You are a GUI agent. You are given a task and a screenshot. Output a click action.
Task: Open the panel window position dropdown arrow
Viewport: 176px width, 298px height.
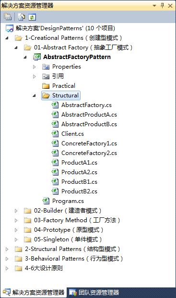(x=154, y=6)
